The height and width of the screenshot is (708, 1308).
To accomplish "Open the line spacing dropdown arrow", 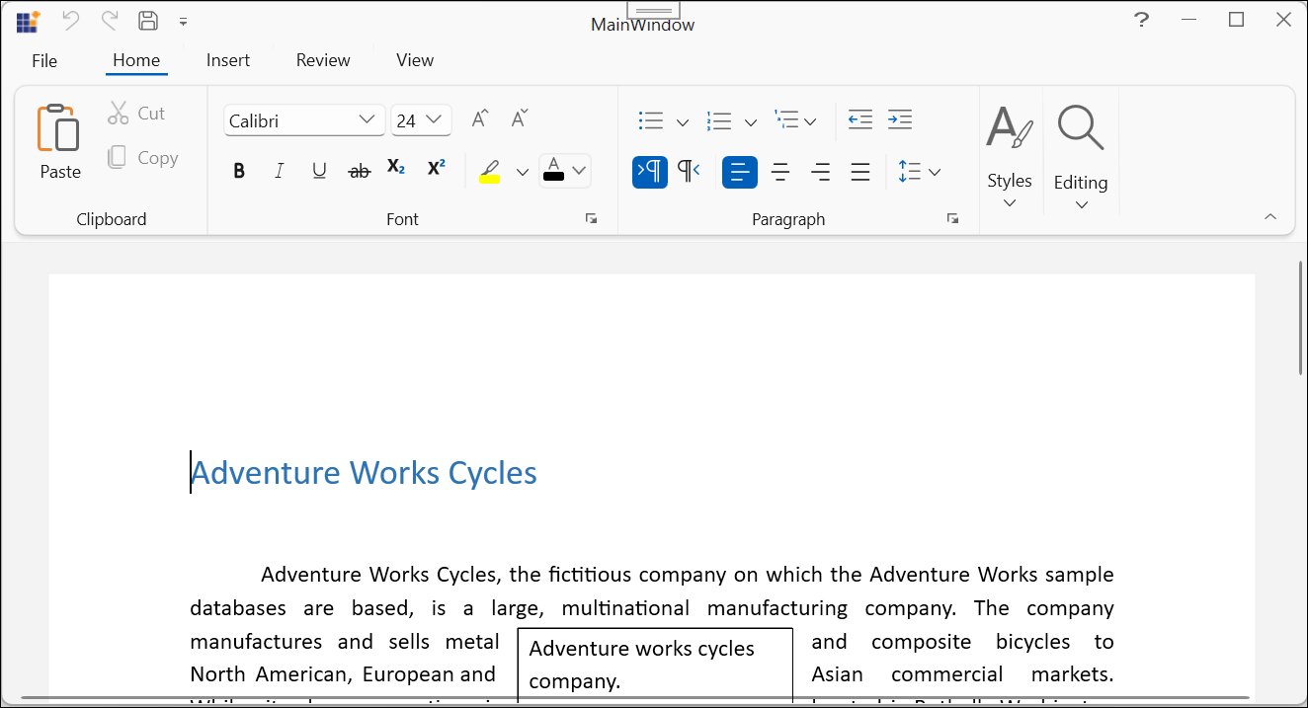I will tap(935, 173).
